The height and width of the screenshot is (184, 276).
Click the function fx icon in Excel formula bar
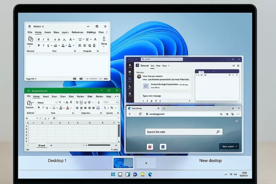[54, 118]
